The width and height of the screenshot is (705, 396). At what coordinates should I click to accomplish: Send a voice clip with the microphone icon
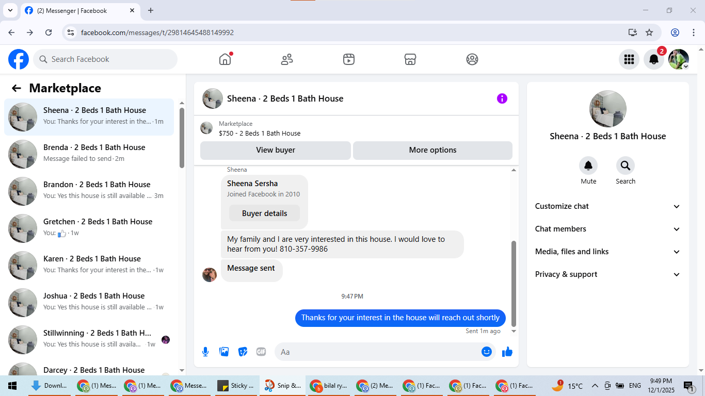(205, 352)
